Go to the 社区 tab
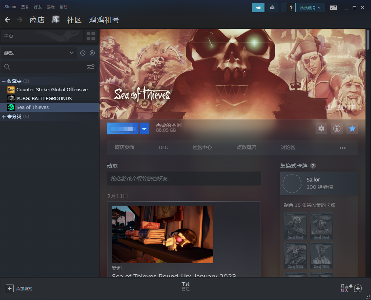Screen dimensions: 371x300 tap(74, 20)
